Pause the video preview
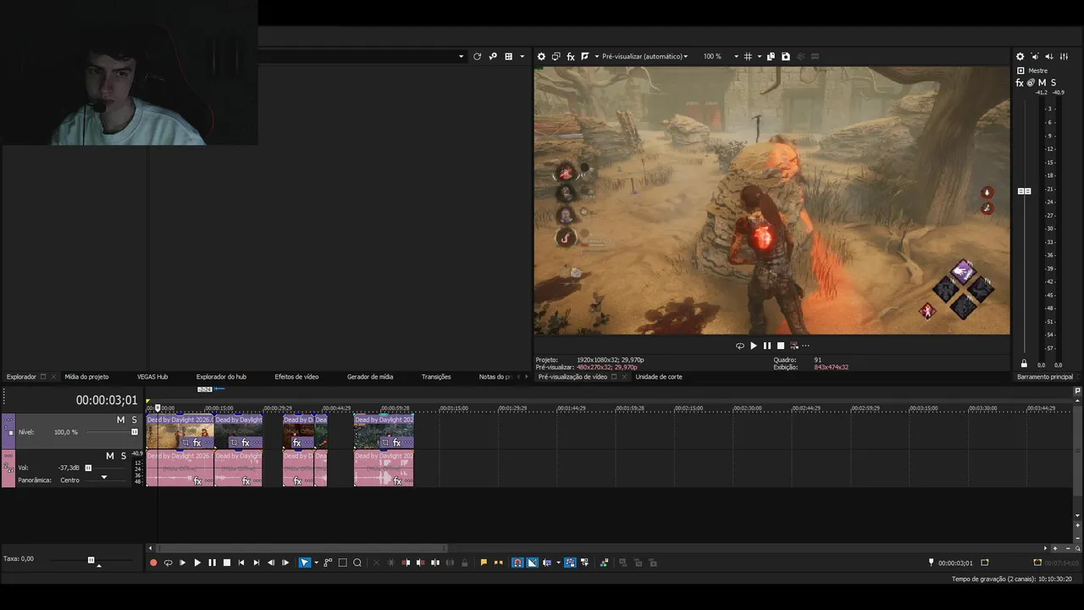 click(x=767, y=346)
